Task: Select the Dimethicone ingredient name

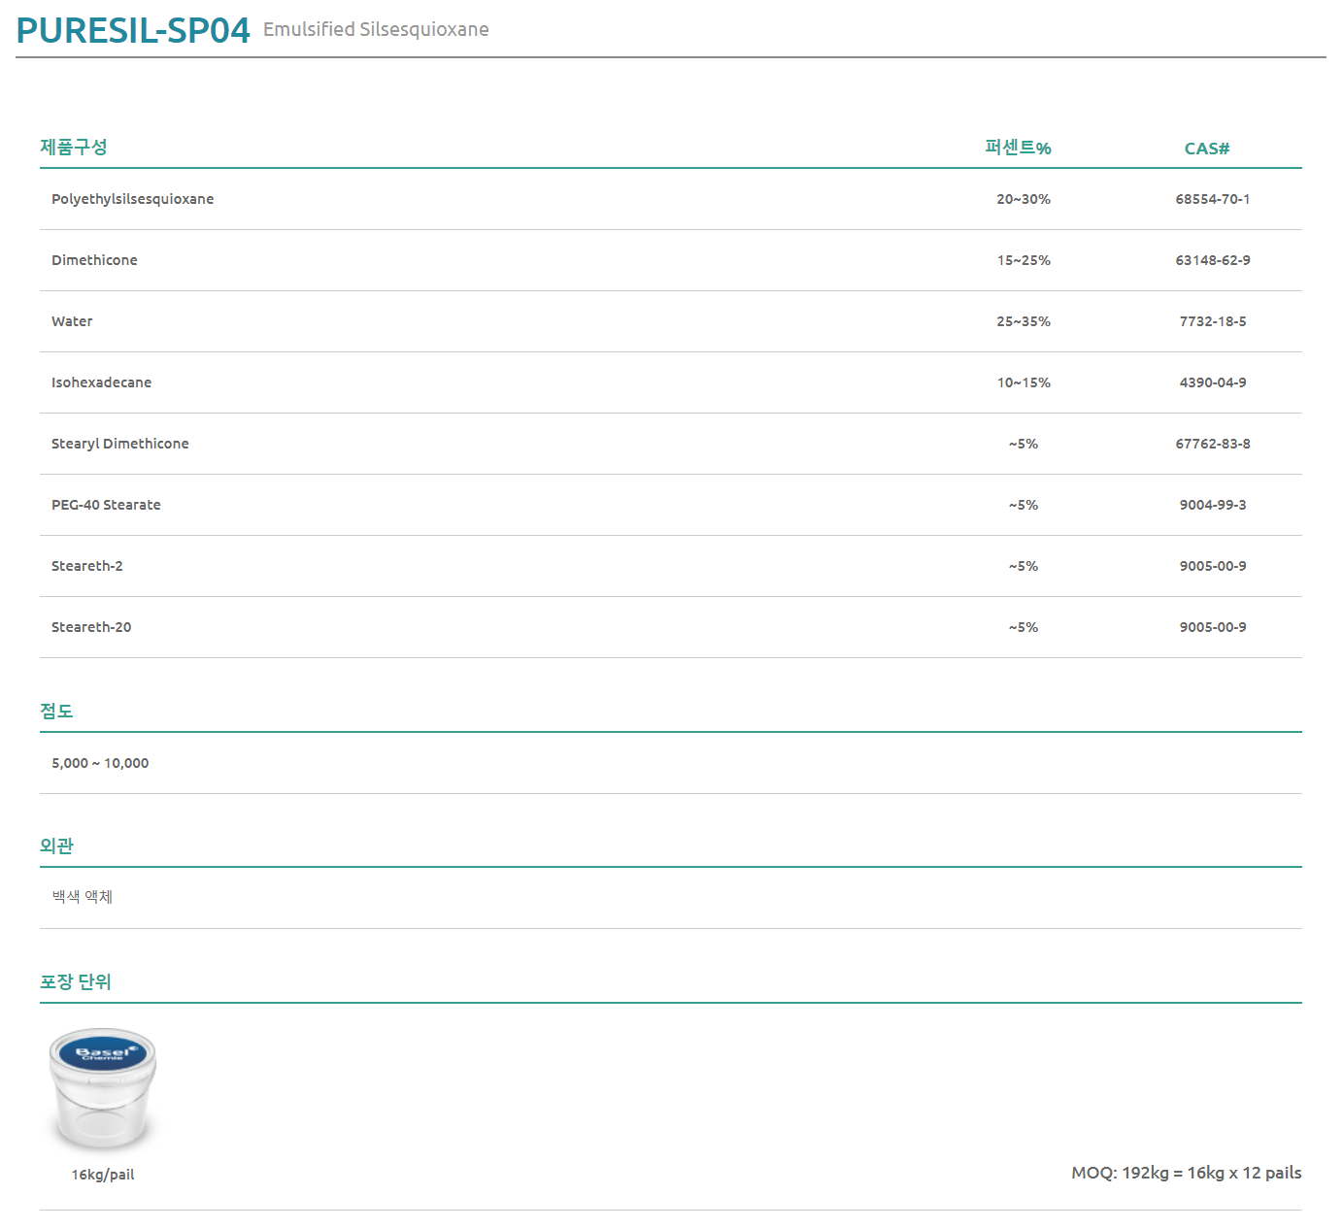Action: coord(94,260)
